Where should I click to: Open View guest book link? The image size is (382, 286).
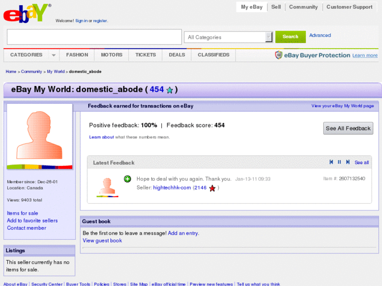(x=102, y=240)
